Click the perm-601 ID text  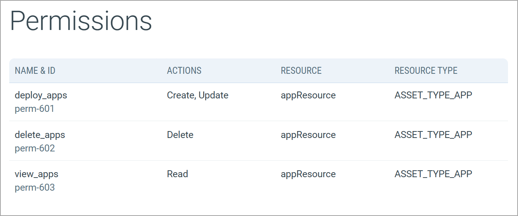click(35, 109)
